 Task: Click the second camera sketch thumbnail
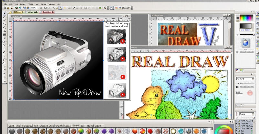click(117, 54)
